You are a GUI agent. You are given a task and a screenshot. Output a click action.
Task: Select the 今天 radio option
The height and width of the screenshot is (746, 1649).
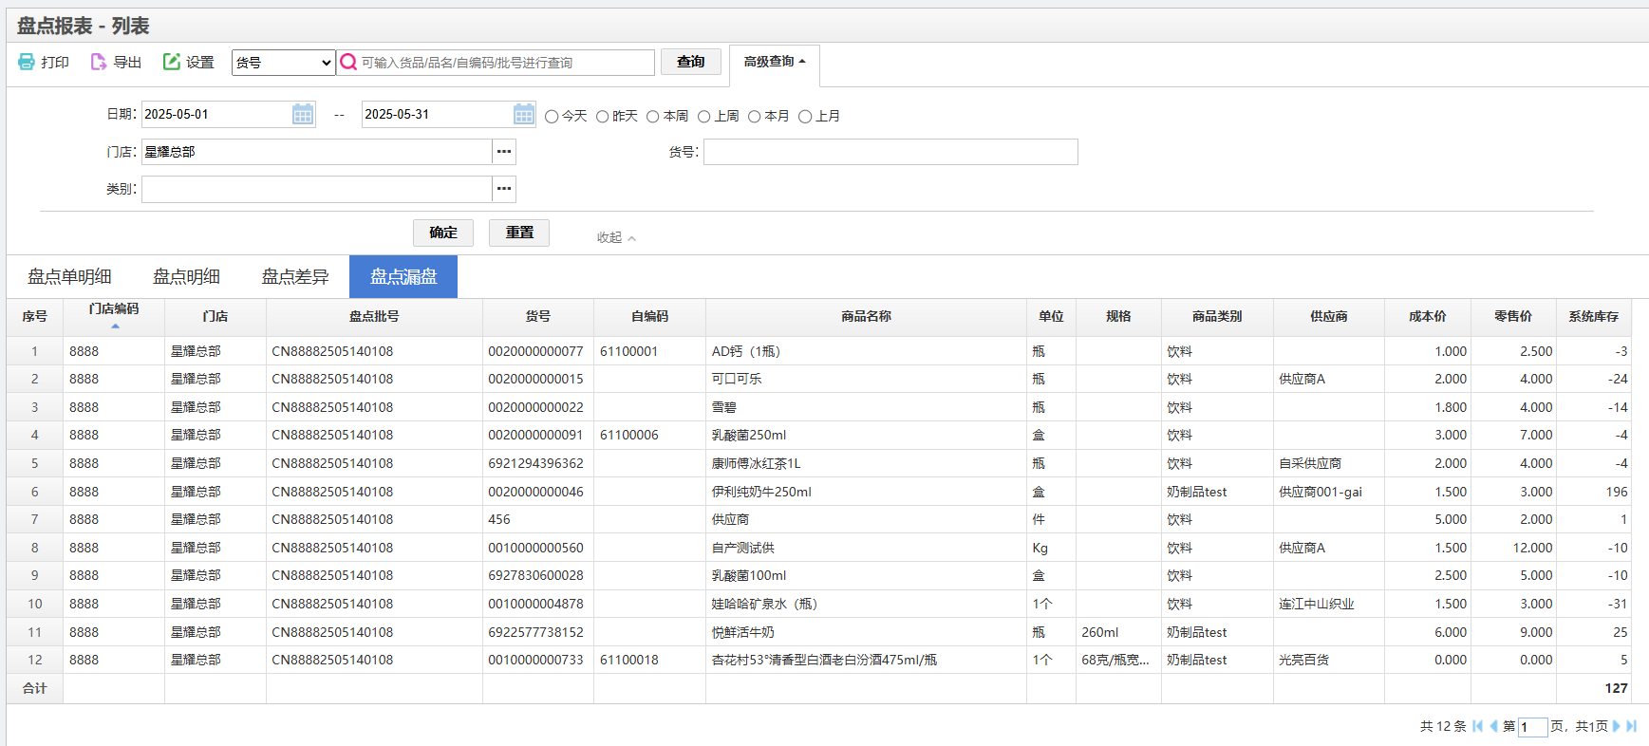(552, 117)
